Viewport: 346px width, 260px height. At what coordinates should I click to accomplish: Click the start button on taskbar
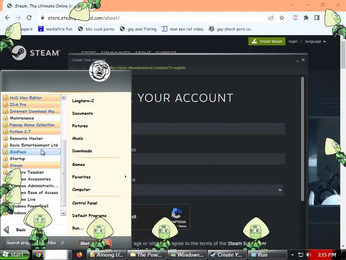pyautogui.click(x=15, y=255)
